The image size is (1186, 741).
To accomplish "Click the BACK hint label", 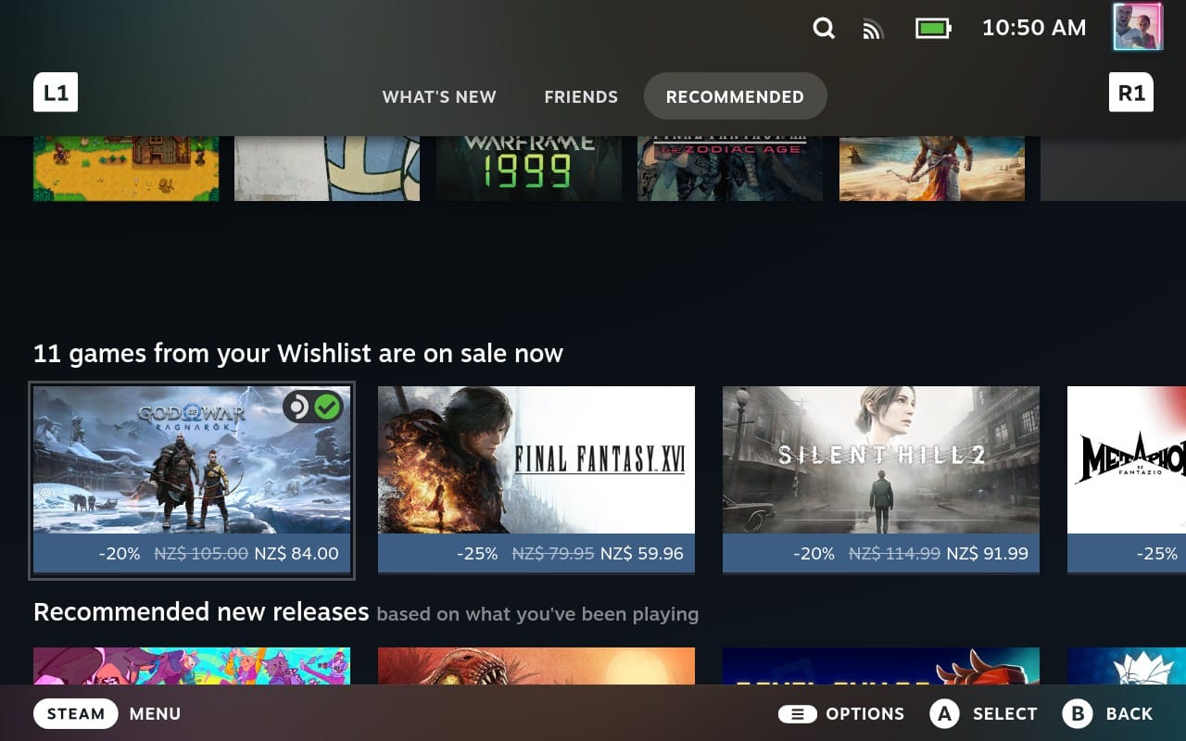I will pos(1129,714).
